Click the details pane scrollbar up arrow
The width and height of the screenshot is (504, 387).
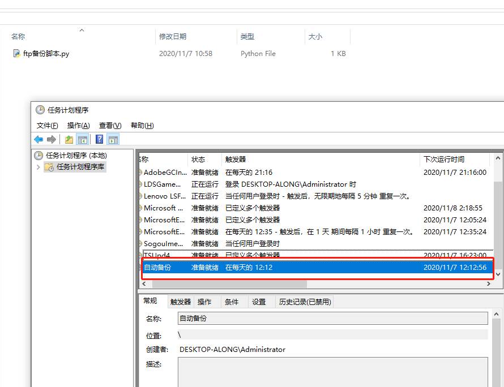click(x=496, y=314)
